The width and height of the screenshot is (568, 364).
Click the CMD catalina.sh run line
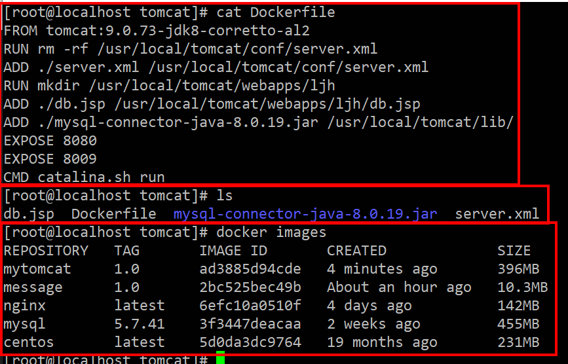(84, 177)
